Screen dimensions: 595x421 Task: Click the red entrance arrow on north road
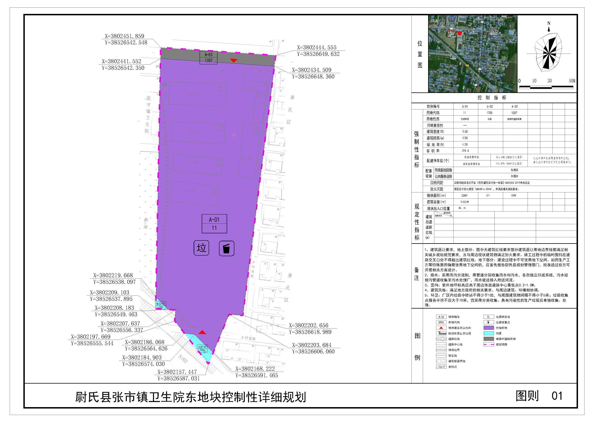click(233, 60)
